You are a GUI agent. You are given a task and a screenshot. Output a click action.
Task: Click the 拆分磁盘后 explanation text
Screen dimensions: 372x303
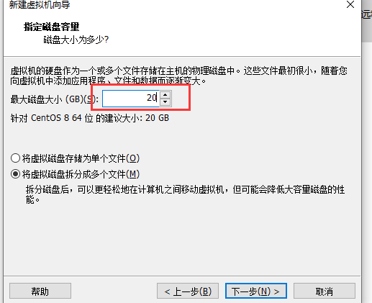click(185, 194)
